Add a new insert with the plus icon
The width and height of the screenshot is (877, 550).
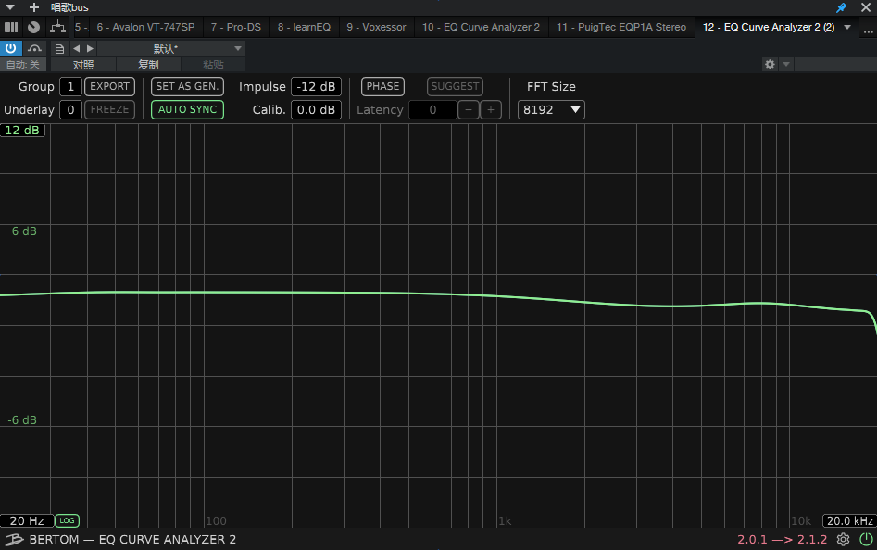click(34, 7)
